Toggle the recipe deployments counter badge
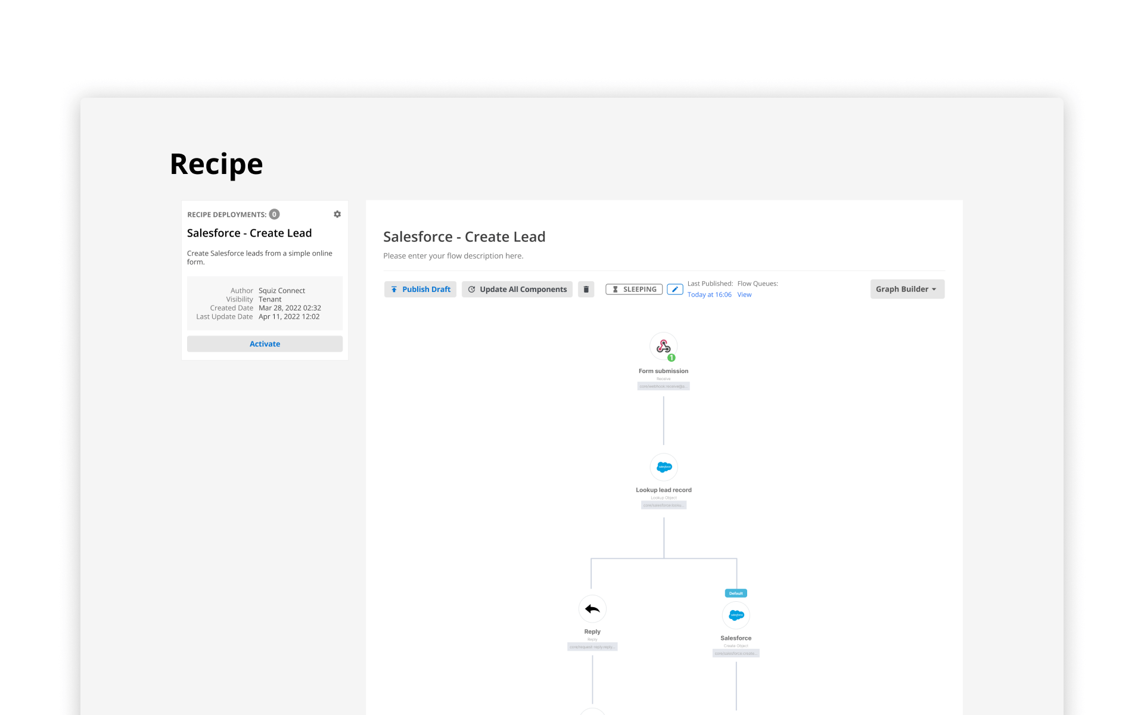The height and width of the screenshot is (715, 1144). [274, 214]
